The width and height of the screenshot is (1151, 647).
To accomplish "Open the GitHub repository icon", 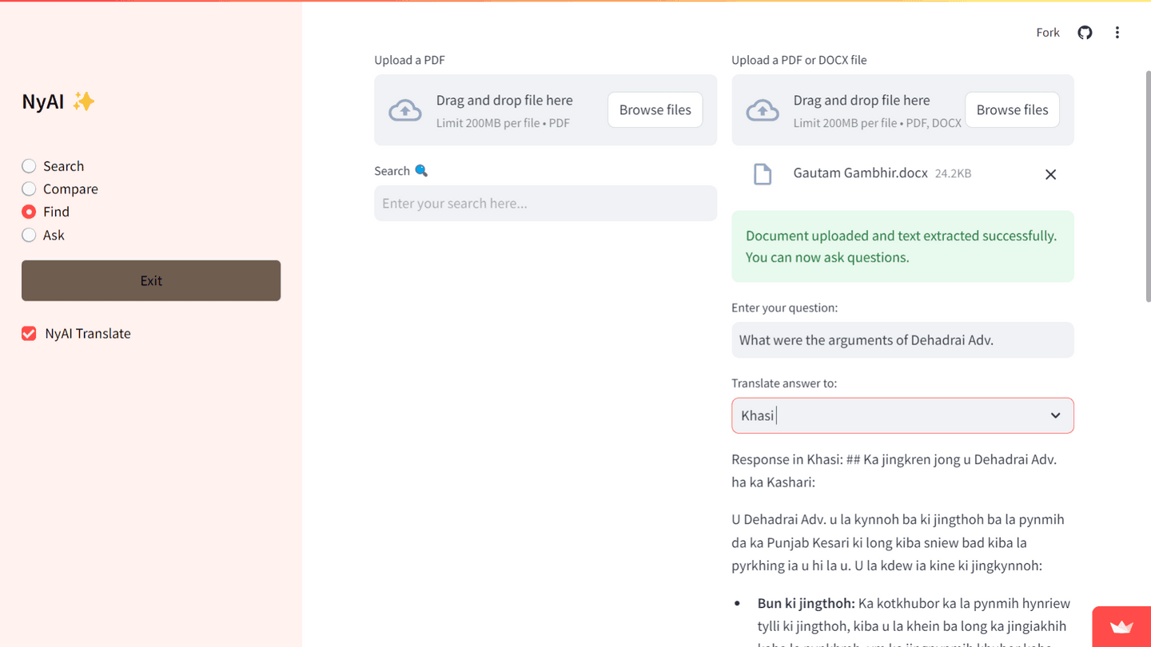I will click(1085, 33).
